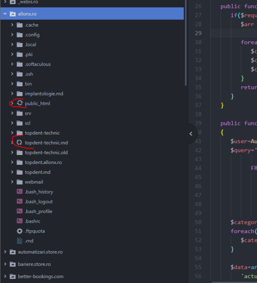257x283 pixels.
Task: Collapse the file tree sidebar arrow
Action: (x=191, y=134)
